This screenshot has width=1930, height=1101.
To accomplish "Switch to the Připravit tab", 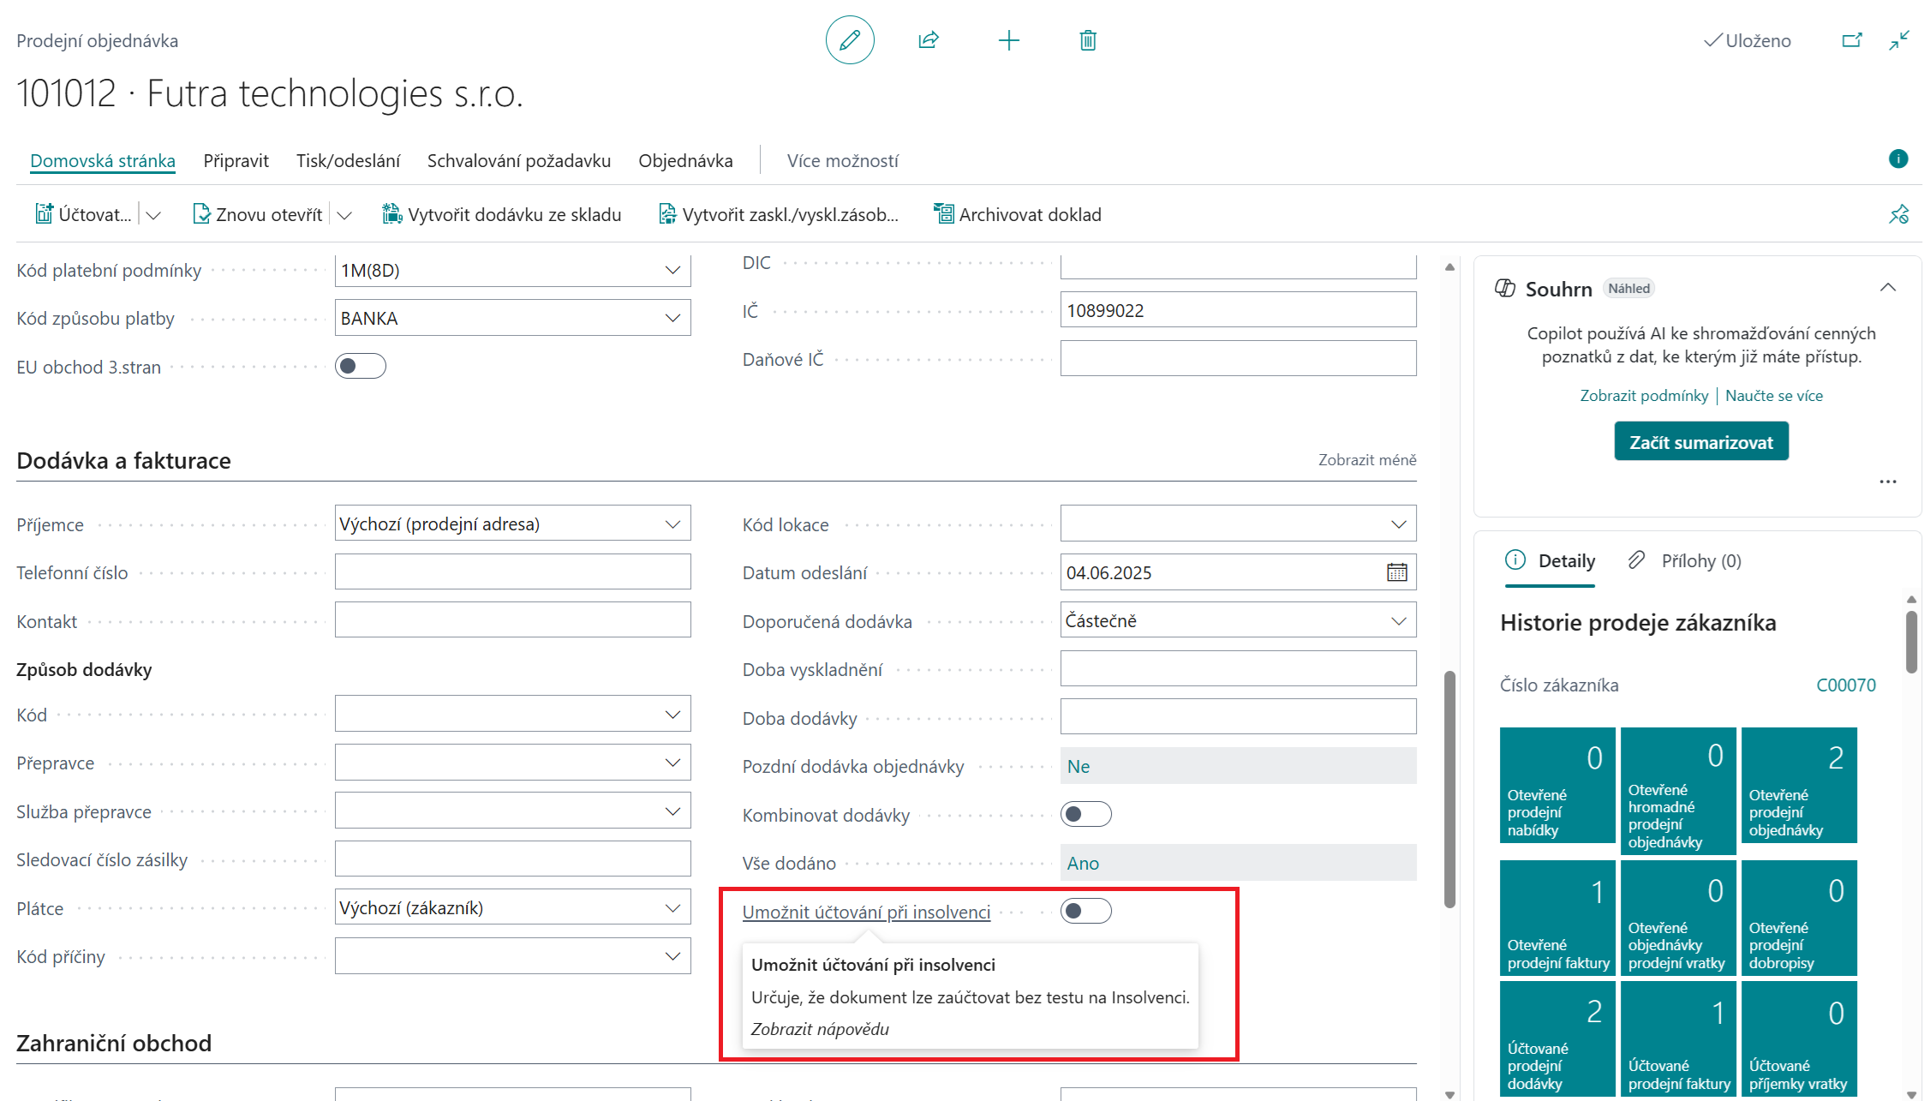I will pos(236,160).
